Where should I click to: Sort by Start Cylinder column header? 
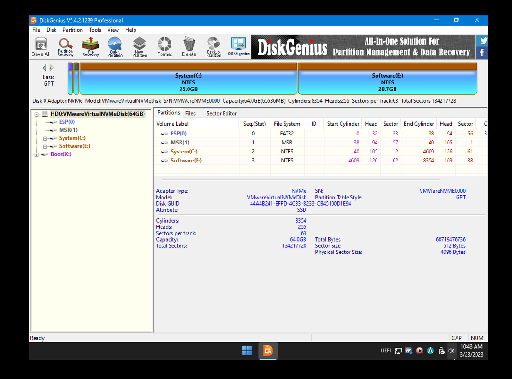[343, 124]
